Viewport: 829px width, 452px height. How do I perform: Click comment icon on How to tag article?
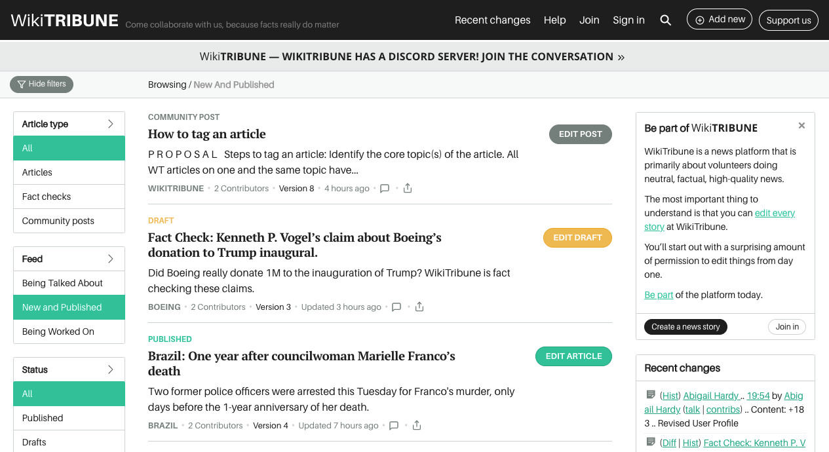385,189
